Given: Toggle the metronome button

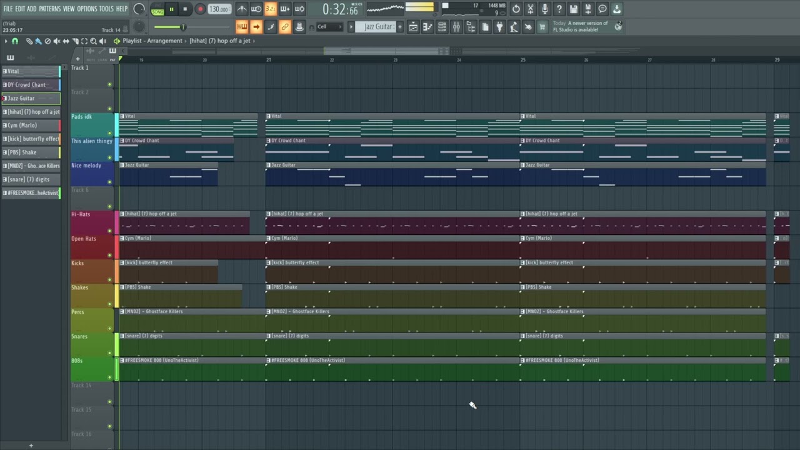Looking at the screenshot, I should [x=242, y=9].
